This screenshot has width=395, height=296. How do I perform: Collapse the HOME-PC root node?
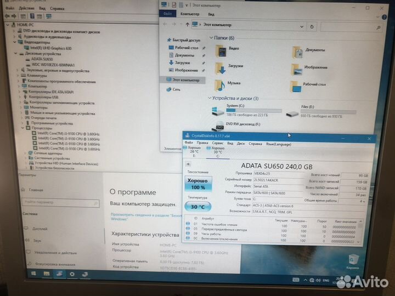click(x=8, y=25)
